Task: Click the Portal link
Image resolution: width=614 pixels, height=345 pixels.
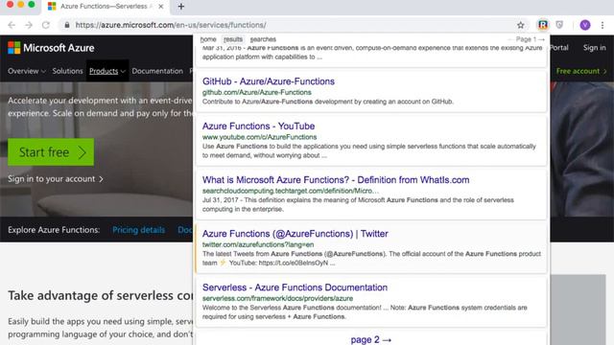Action: [559, 48]
